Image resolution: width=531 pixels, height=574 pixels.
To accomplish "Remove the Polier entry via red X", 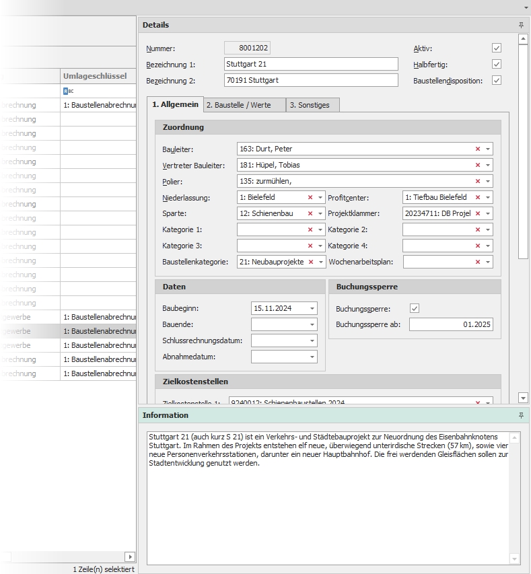I will 478,181.
